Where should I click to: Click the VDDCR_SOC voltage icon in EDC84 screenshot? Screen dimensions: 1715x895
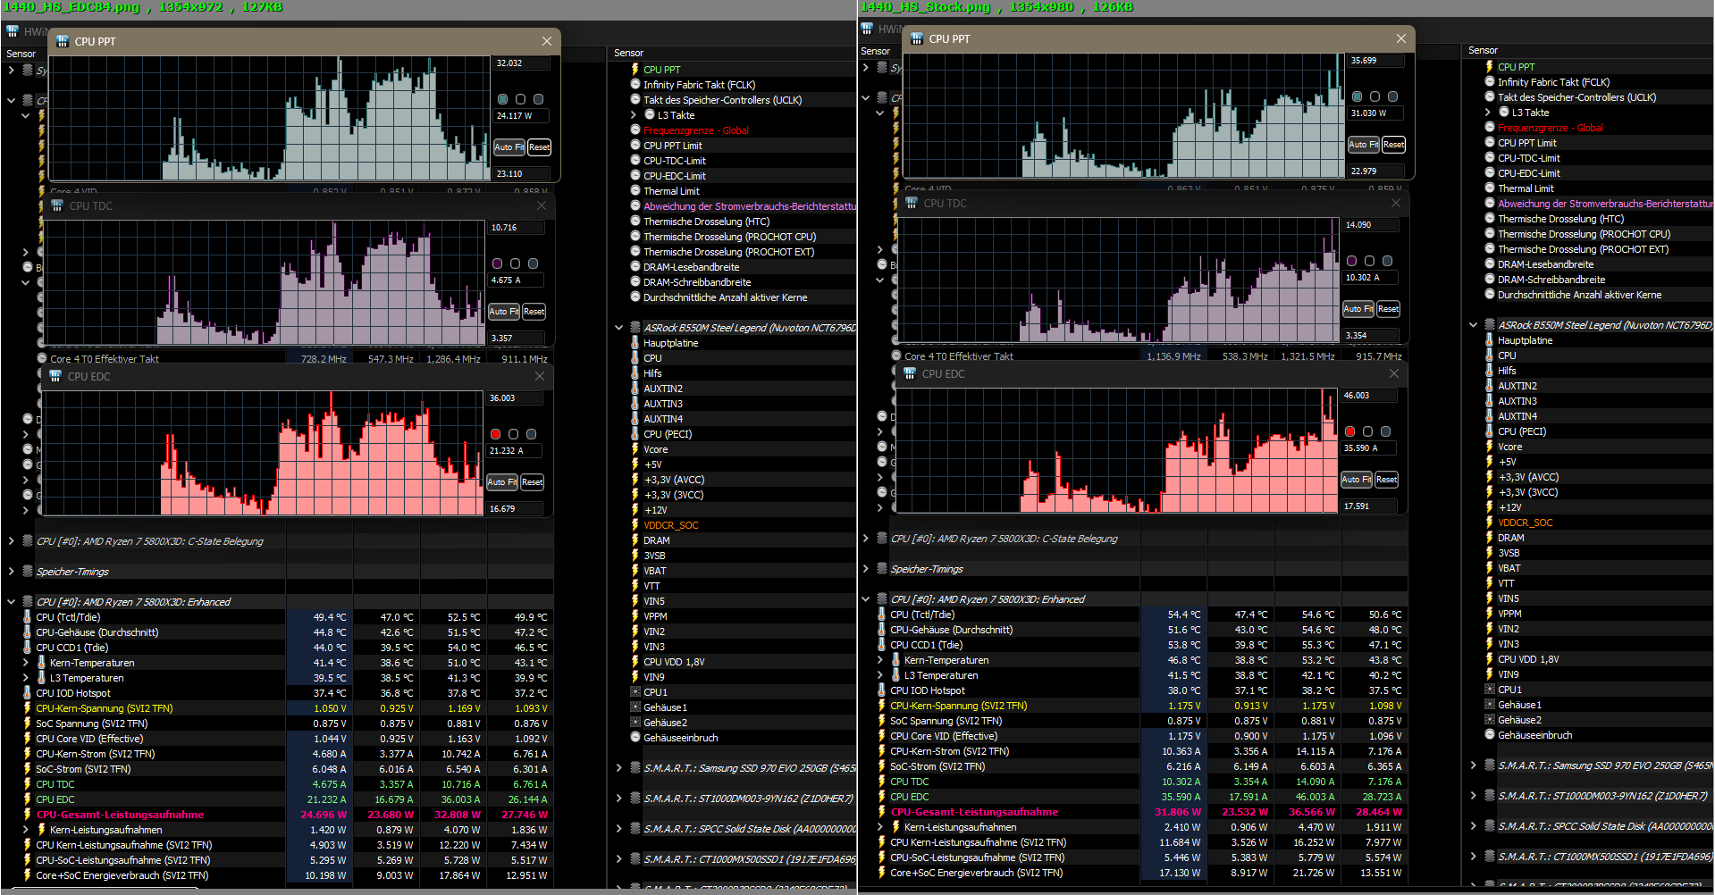click(635, 525)
